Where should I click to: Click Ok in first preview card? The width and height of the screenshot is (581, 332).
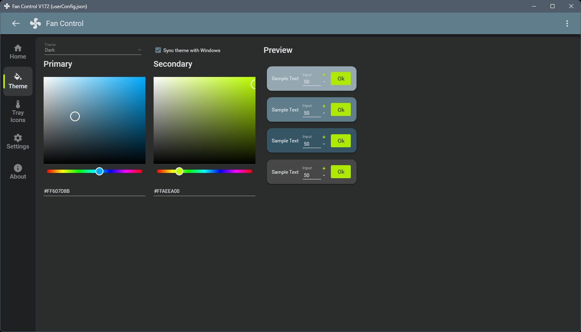point(341,79)
